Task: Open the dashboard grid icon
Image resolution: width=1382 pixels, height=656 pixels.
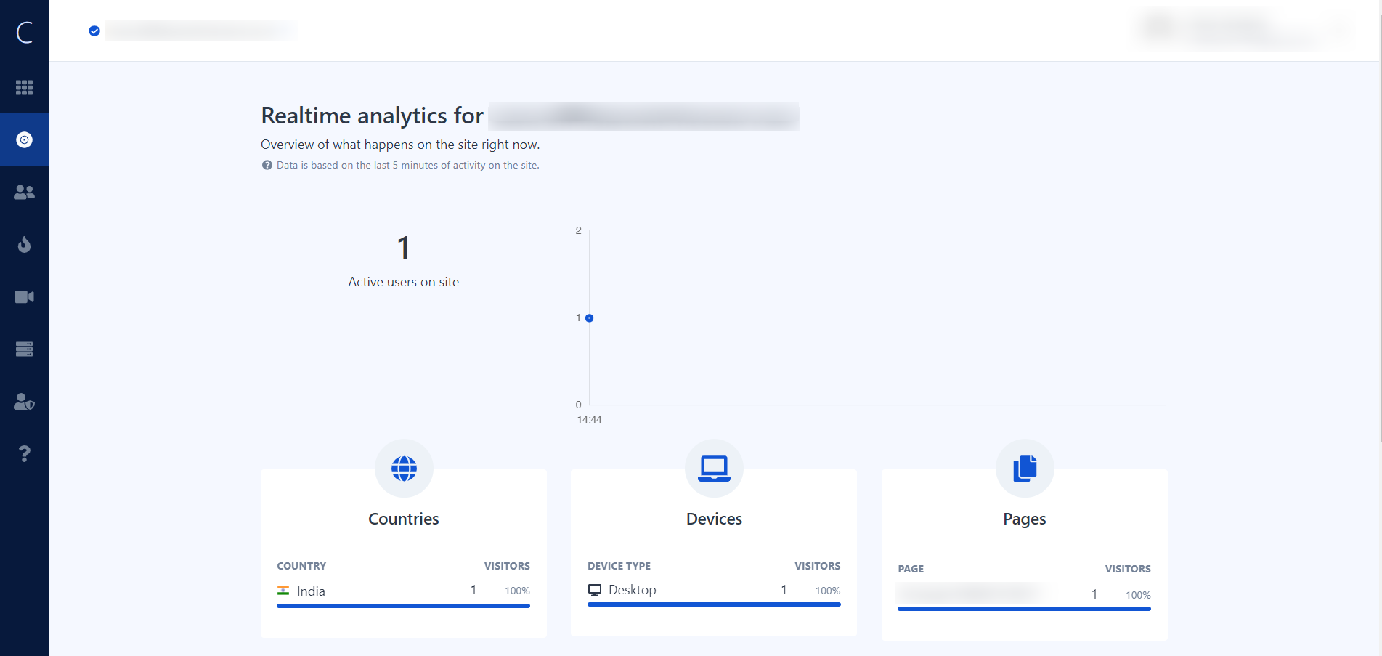Action: point(25,87)
